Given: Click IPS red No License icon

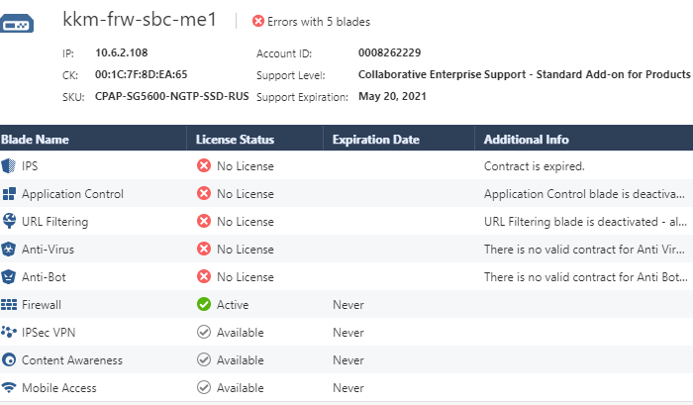Looking at the screenshot, I should pos(204,165).
